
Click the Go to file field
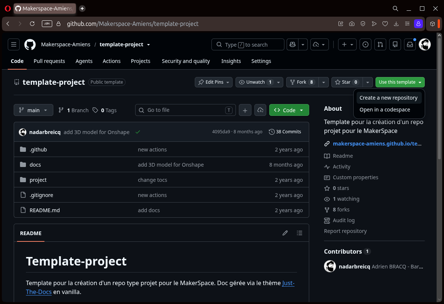click(x=186, y=110)
